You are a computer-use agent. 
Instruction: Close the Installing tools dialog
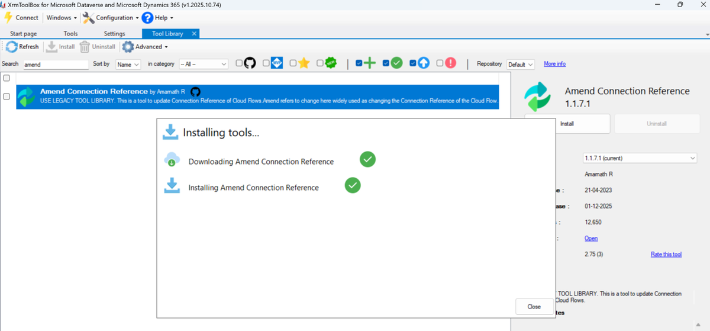(x=534, y=307)
